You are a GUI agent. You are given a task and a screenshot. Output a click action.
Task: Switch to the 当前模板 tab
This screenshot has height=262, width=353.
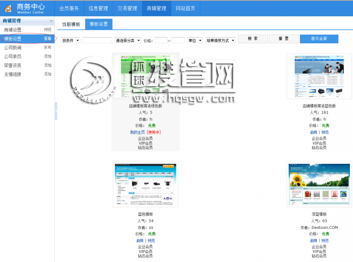tap(71, 24)
